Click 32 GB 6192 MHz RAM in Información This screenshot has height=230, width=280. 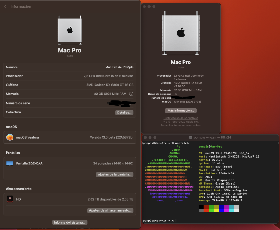tap(110, 94)
